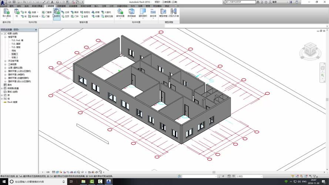Close the project browser panel
This screenshot has width=329, height=185.
click(x=37, y=29)
